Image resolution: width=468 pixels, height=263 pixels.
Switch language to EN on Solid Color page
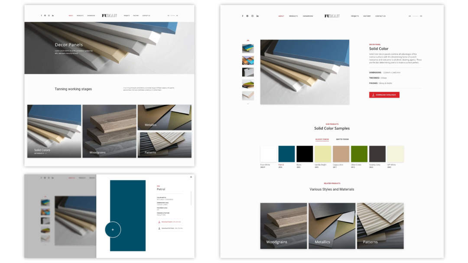point(421,16)
